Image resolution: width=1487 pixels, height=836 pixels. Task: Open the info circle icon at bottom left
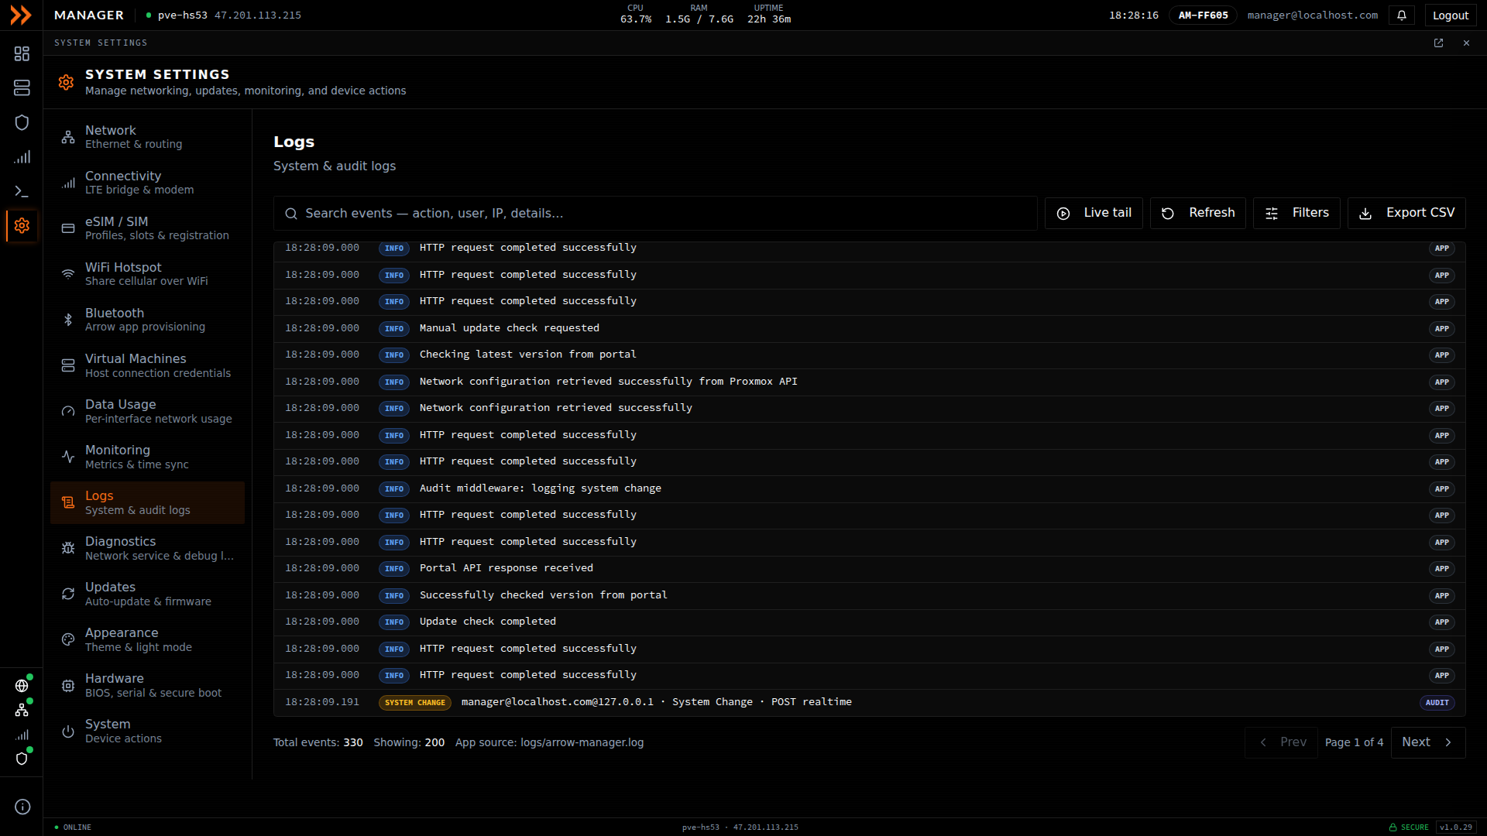[x=22, y=807]
